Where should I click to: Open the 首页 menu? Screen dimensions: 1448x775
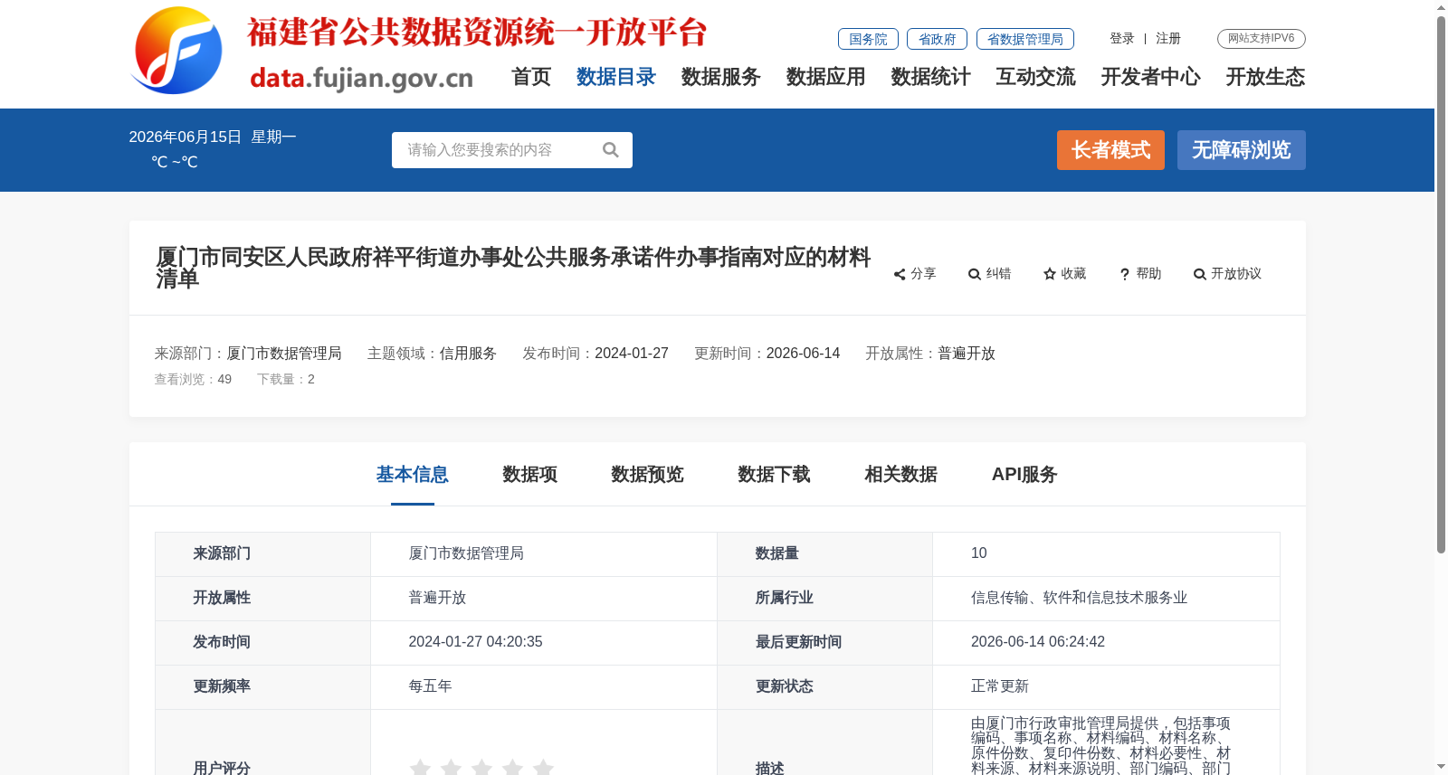[x=531, y=77]
